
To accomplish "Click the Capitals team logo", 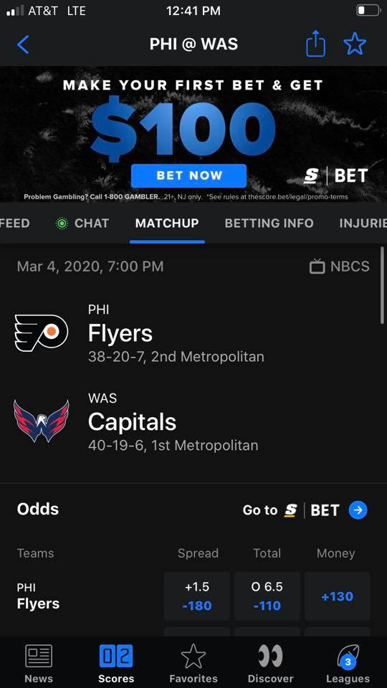I will pos(42,421).
